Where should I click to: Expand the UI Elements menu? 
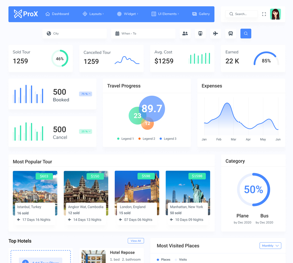pos(165,14)
